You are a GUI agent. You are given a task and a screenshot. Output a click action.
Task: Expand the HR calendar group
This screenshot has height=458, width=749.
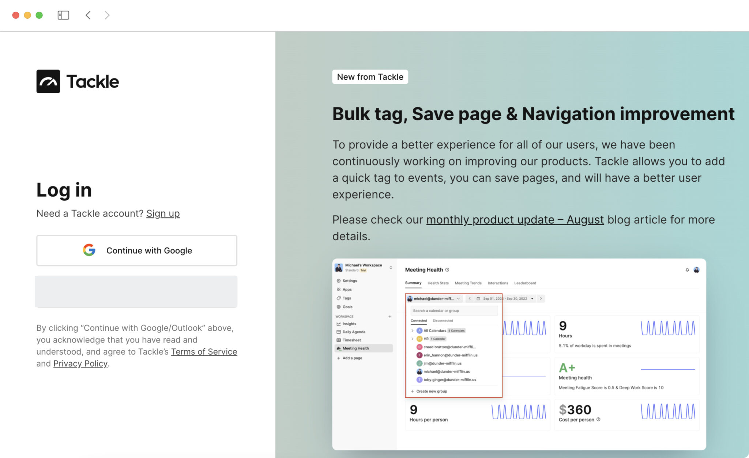(x=413, y=339)
